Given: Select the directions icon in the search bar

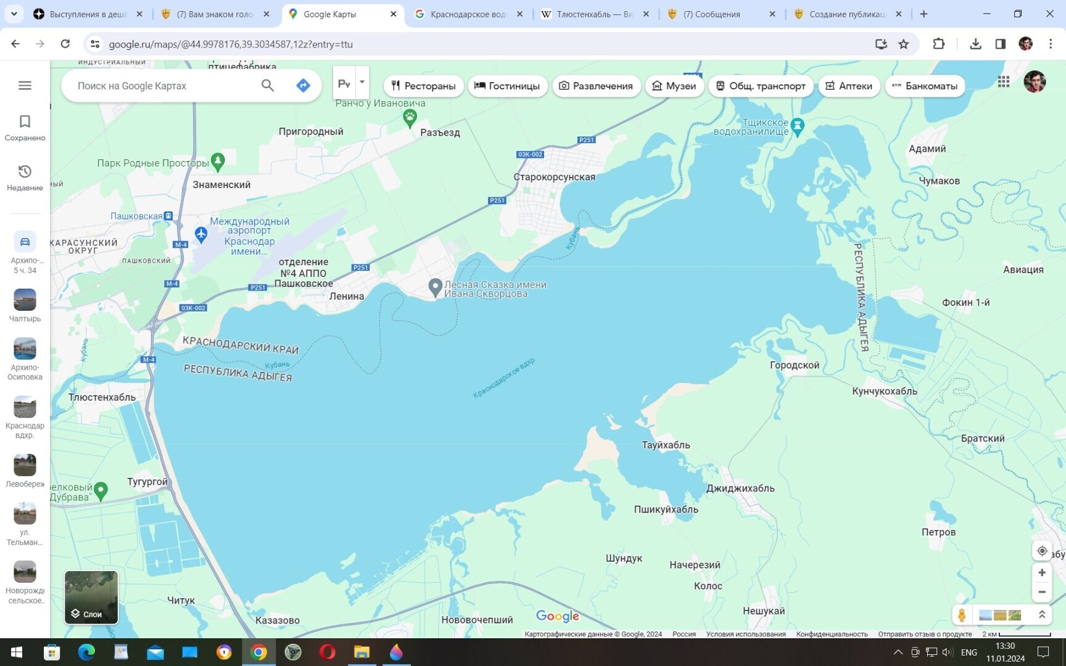Looking at the screenshot, I should point(303,85).
